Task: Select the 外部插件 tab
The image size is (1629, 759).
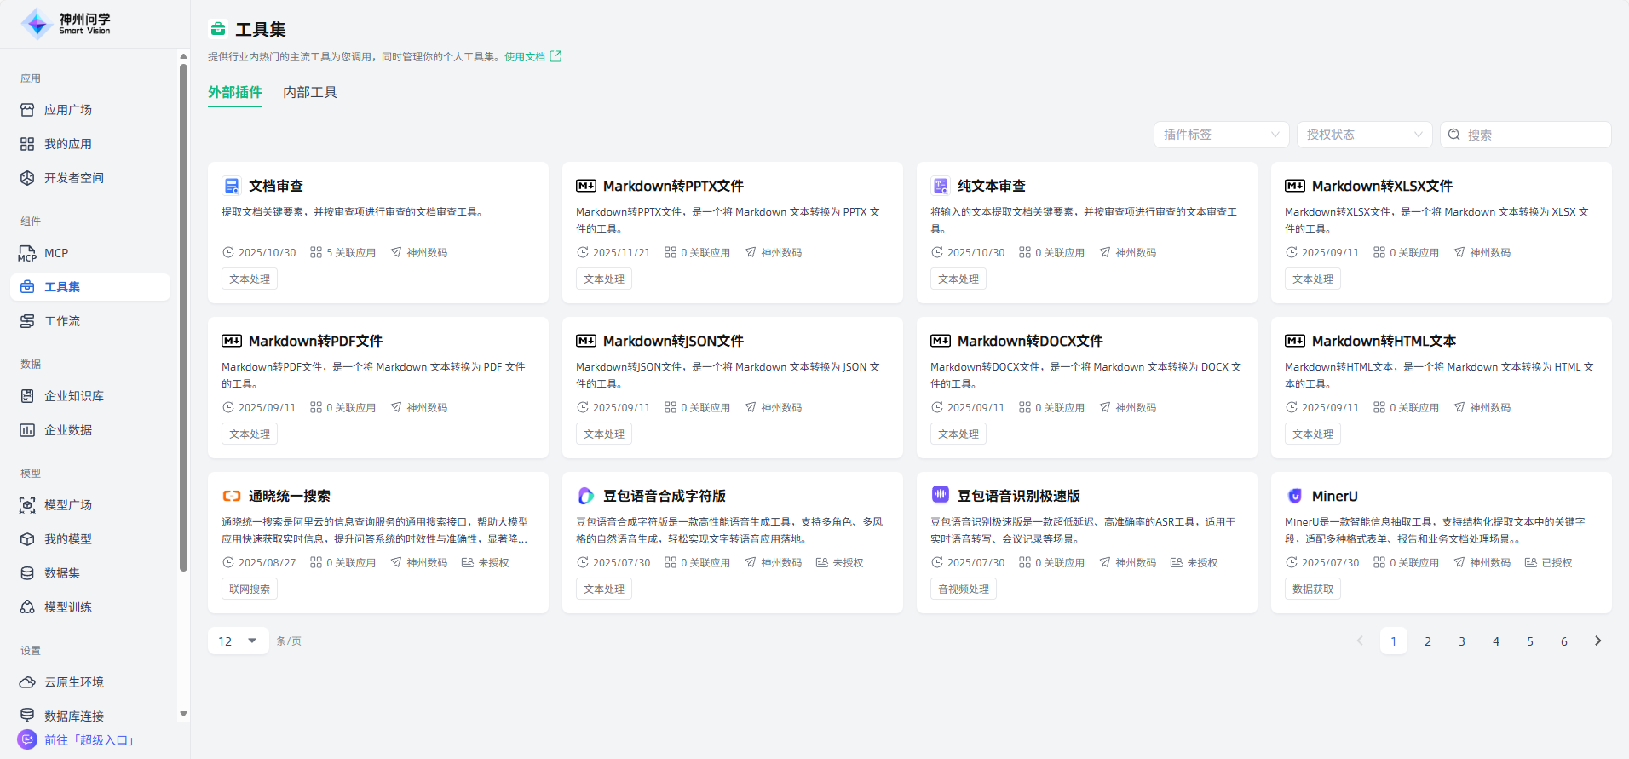Action: coord(235,92)
